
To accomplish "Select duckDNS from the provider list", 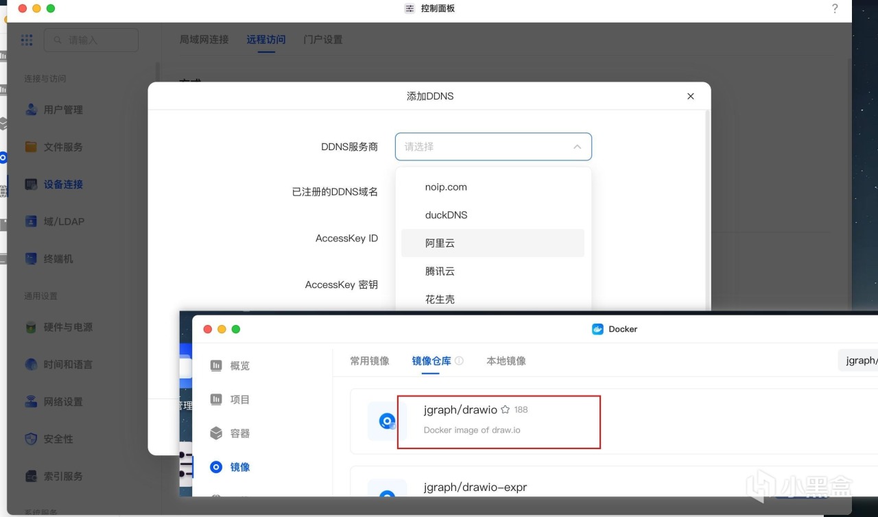I will (493, 215).
